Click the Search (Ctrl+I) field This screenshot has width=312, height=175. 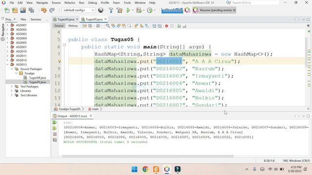(x=255, y=3)
